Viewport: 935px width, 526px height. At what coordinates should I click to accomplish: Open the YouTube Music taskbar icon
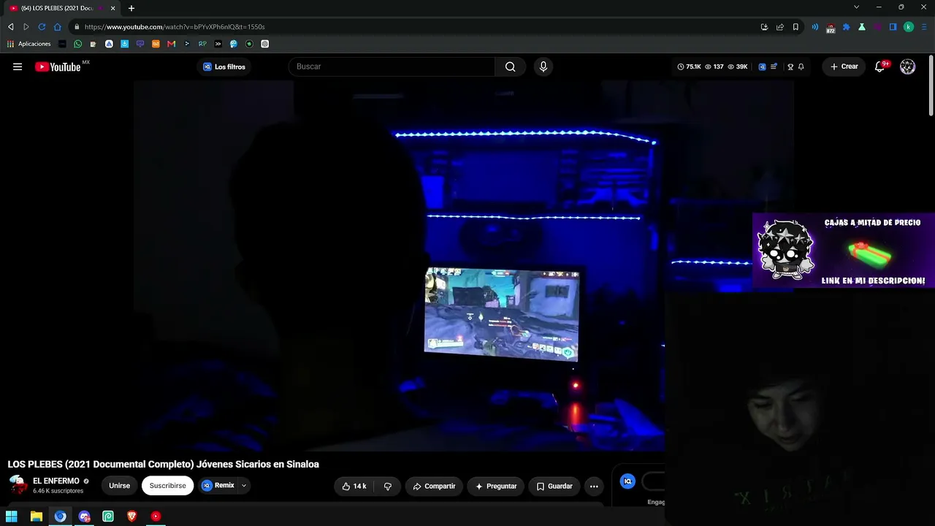(156, 517)
